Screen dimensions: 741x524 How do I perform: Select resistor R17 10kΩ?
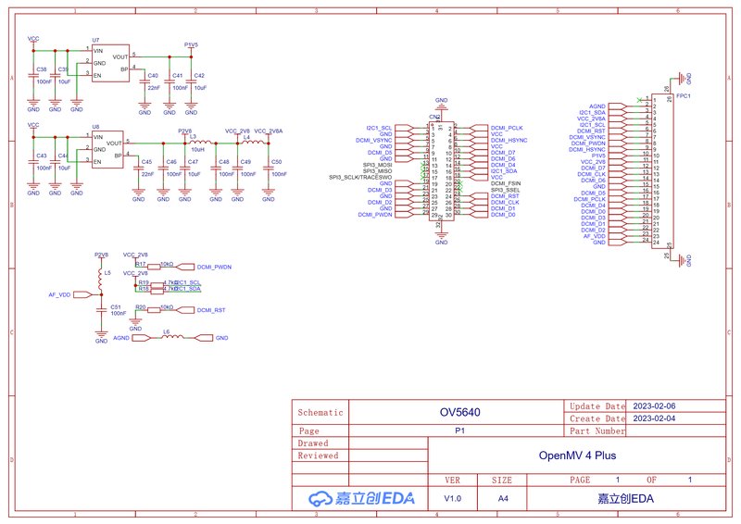155,267
